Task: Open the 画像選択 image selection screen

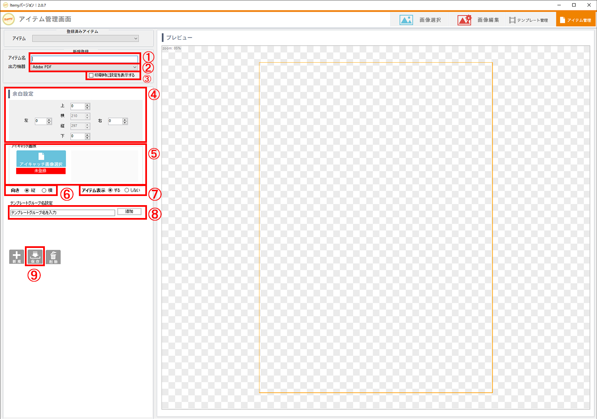Action: tap(420, 20)
